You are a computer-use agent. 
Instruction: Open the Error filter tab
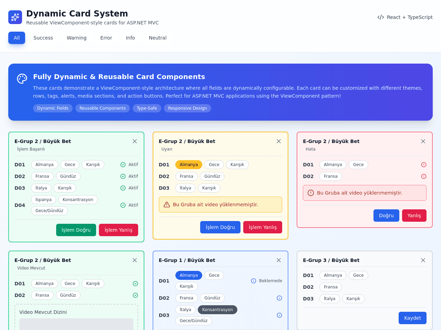106,38
